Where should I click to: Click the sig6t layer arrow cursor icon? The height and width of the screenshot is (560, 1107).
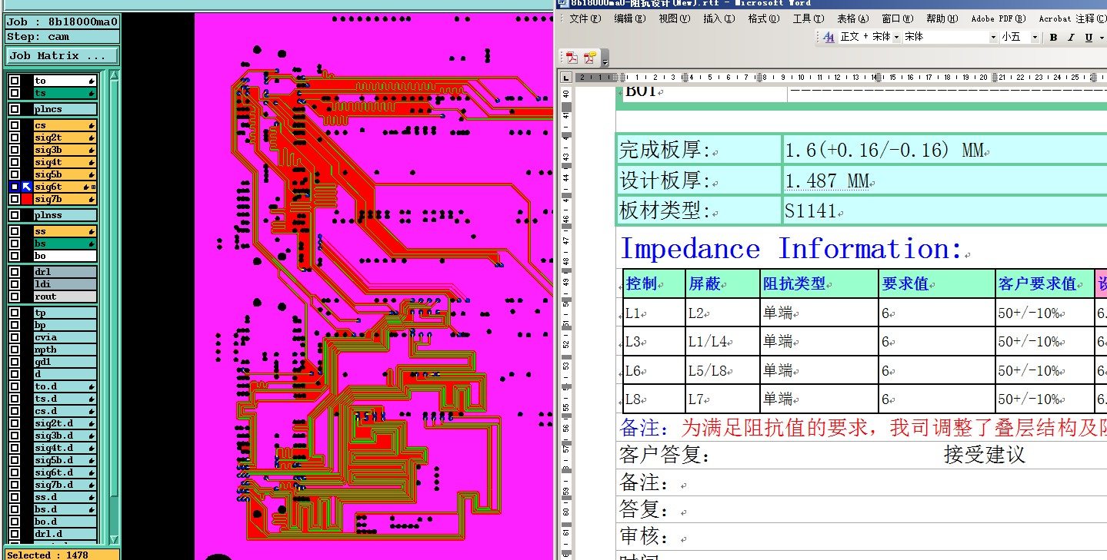[x=27, y=187]
